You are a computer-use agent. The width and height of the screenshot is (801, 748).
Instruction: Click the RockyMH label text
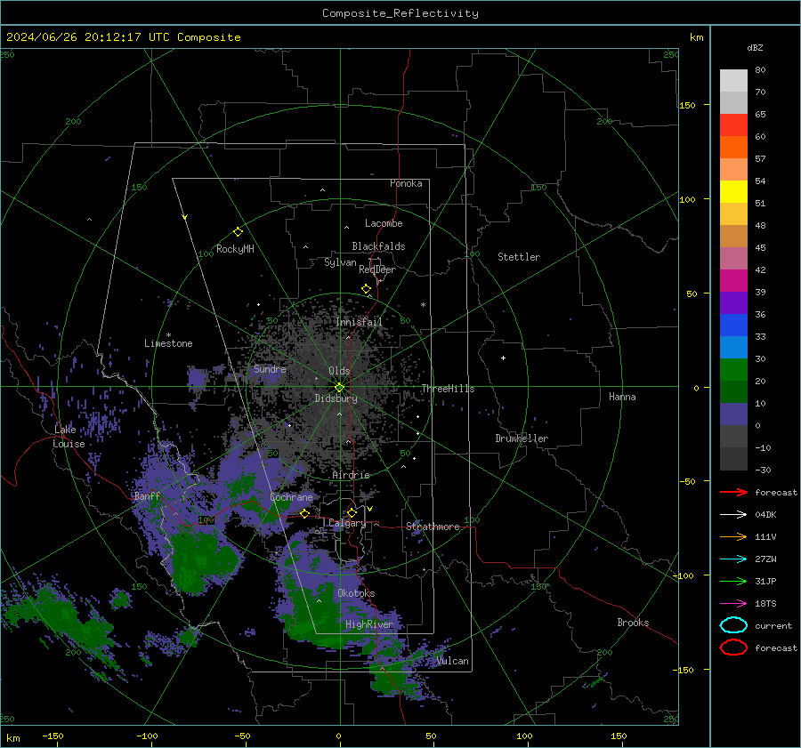click(235, 249)
